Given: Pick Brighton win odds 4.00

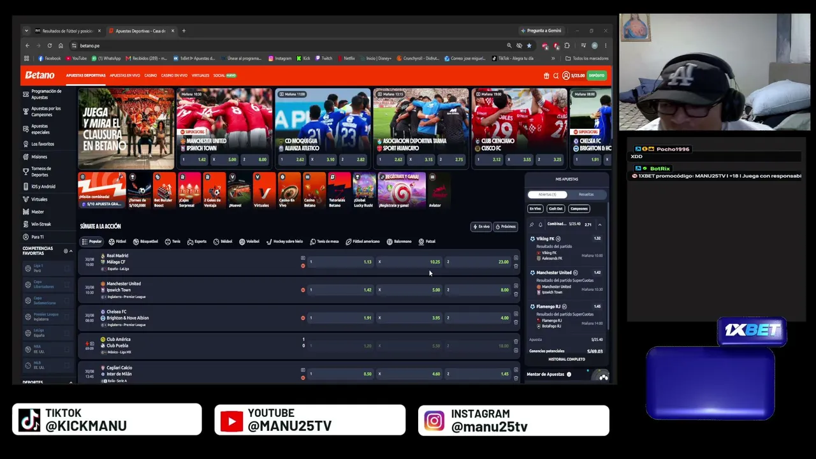Looking at the screenshot, I should point(477,318).
